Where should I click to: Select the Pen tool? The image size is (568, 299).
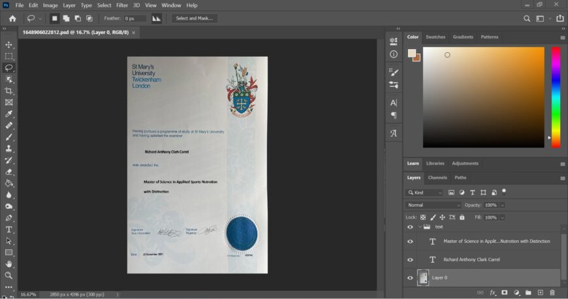8,218
